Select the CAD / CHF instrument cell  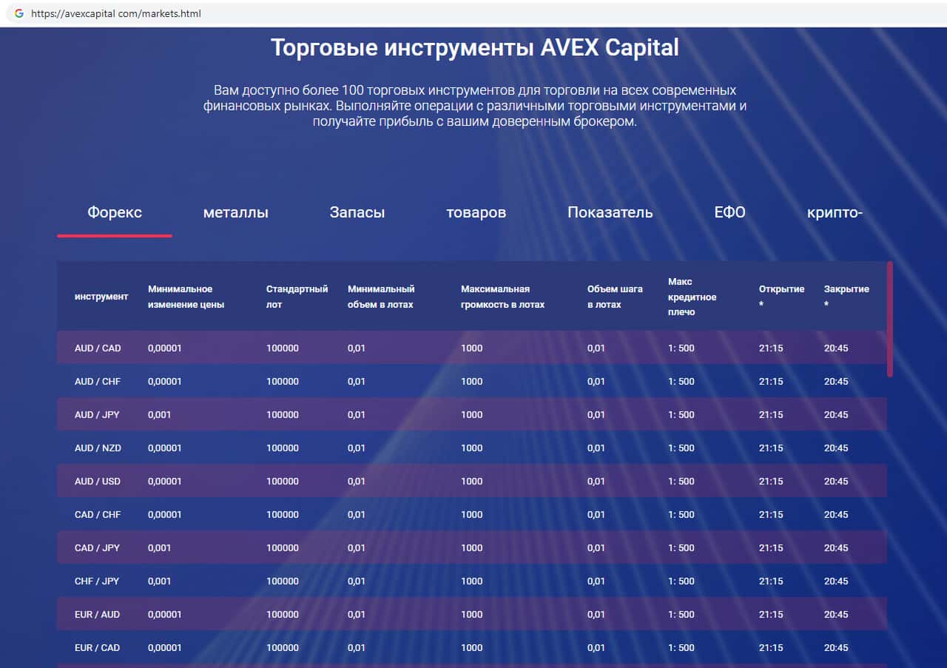point(98,514)
